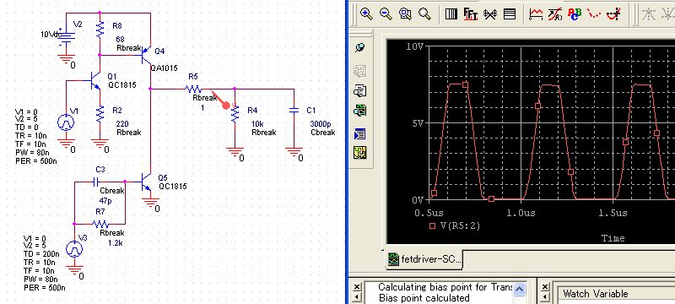Image resolution: width=675 pixels, height=304 pixels.
Task: Click the QA1015 model label
Action: click(x=164, y=68)
